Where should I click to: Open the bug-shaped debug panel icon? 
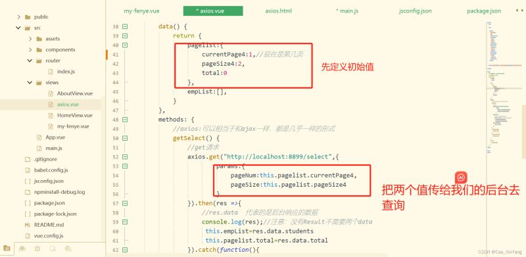pyautogui.click(x=37, y=248)
